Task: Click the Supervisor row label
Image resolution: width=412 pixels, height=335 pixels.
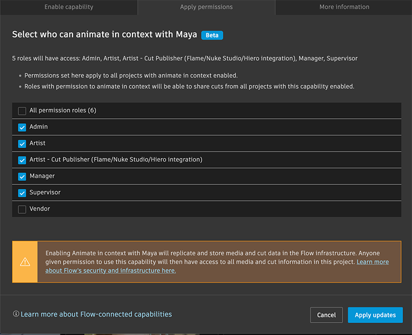Action: coord(45,192)
